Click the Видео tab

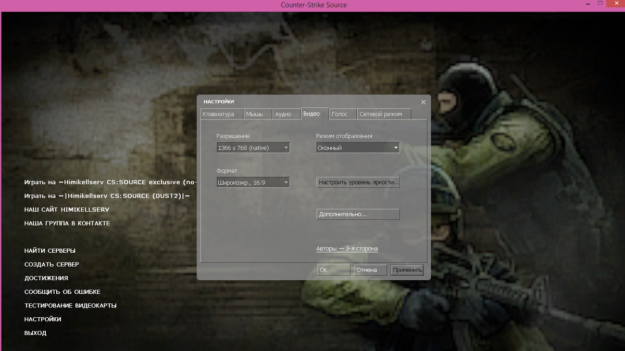pyautogui.click(x=315, y=113)
